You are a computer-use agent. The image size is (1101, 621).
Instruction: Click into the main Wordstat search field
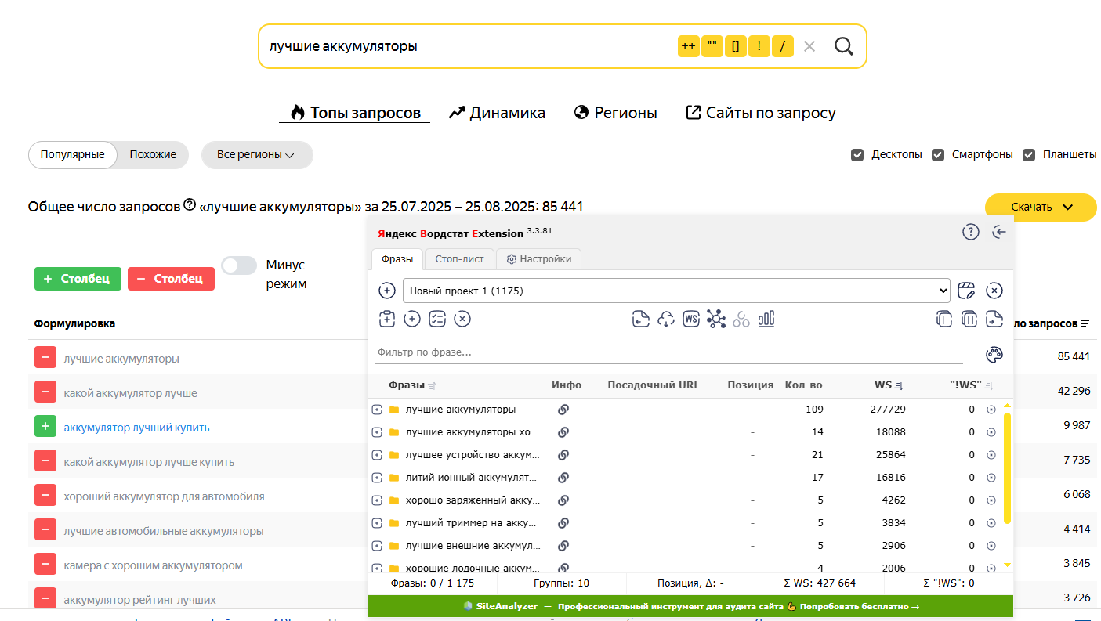click(467, 46)
